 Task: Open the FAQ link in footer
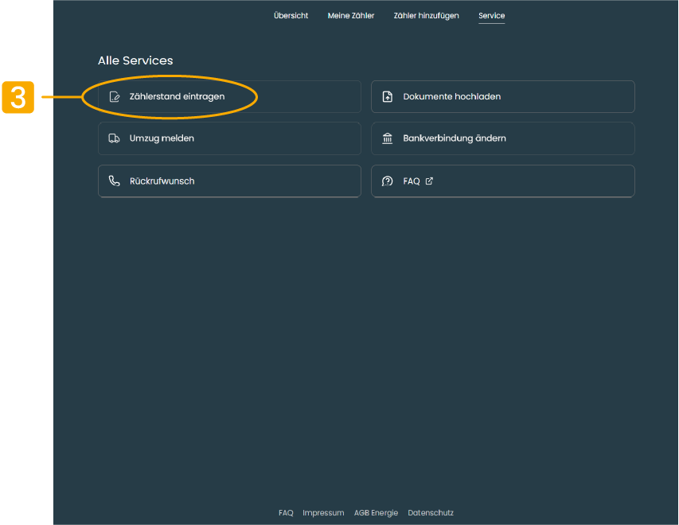[286, 513]
